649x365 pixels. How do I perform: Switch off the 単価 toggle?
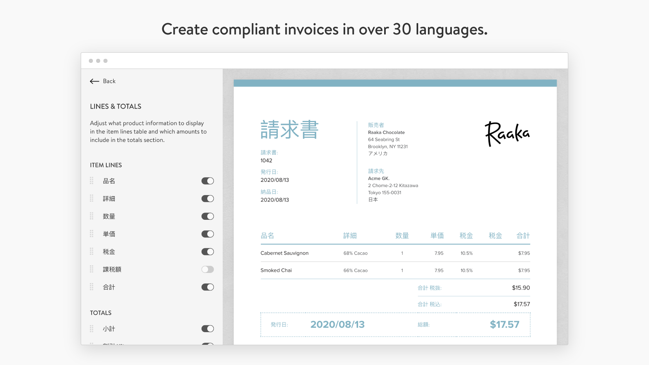tap(208, 234)
